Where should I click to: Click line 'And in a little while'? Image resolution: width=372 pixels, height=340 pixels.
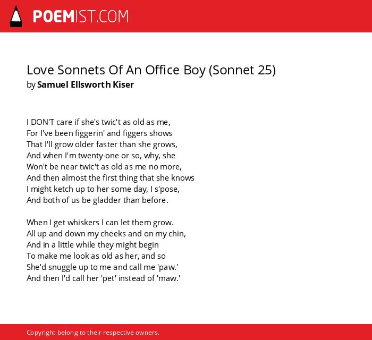click(x=92, y=245)
